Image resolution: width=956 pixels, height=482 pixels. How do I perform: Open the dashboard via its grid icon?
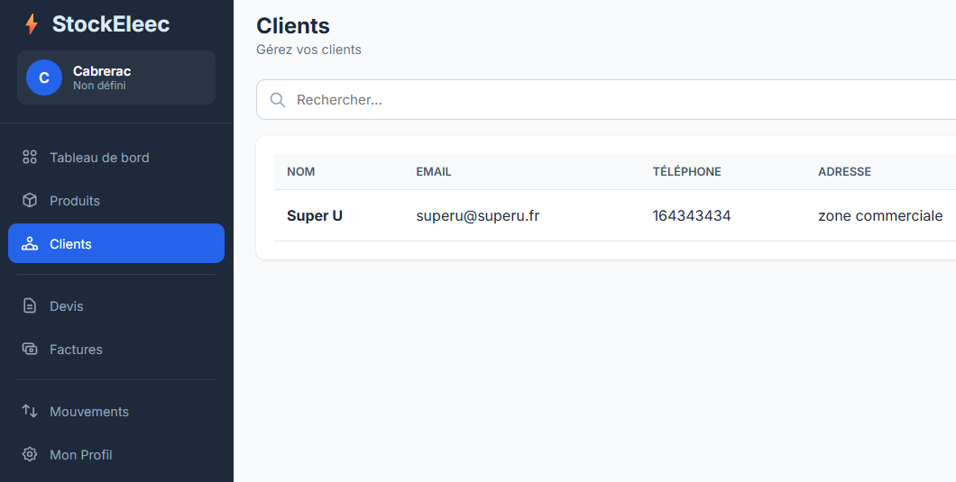click(30, 158)
